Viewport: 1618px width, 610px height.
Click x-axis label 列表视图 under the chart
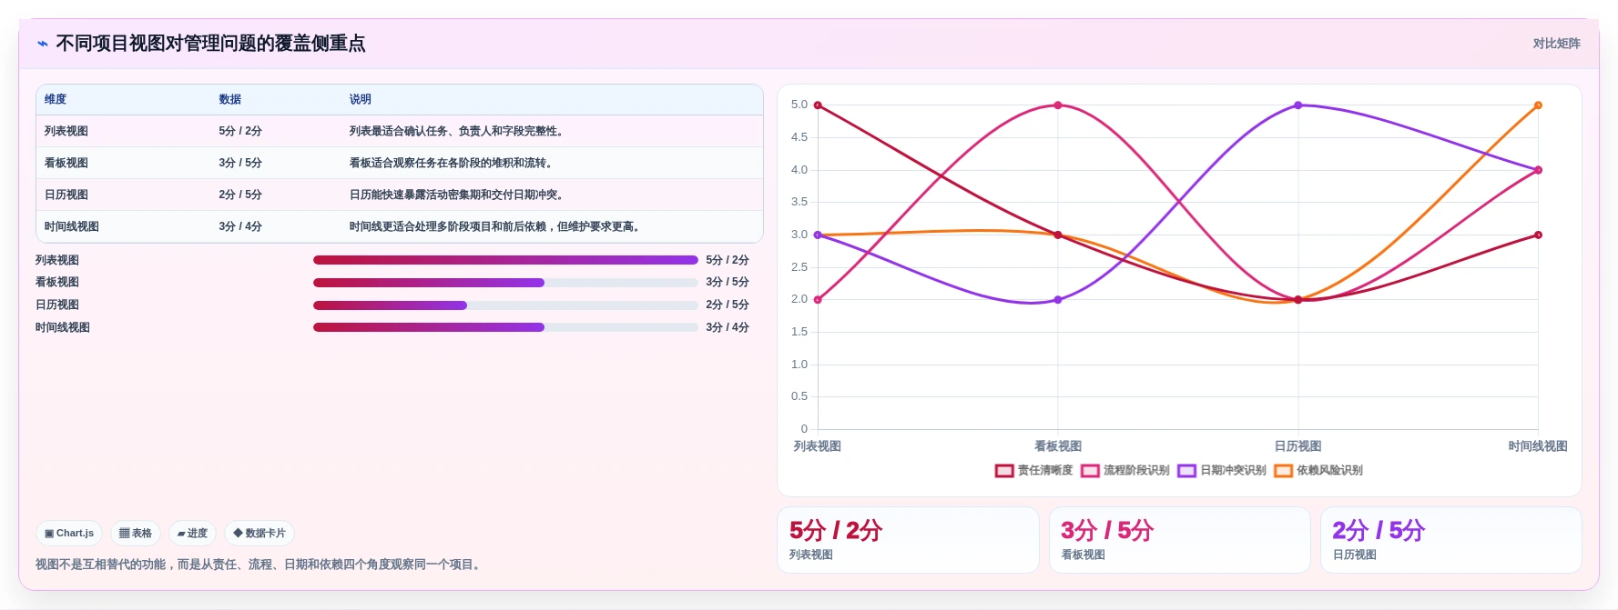[x=818, y=446]
